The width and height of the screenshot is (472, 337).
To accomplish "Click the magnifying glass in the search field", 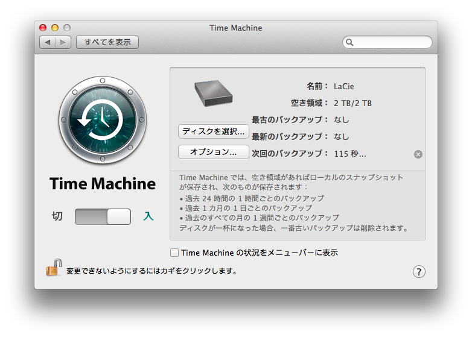I will (349, 42).
